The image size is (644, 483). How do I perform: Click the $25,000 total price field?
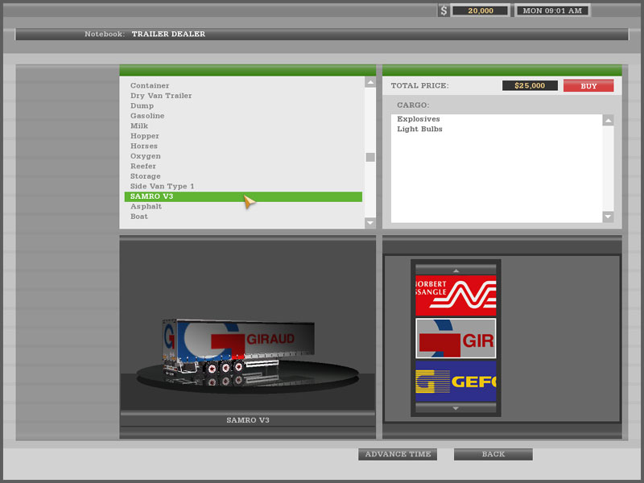[530, 85]
